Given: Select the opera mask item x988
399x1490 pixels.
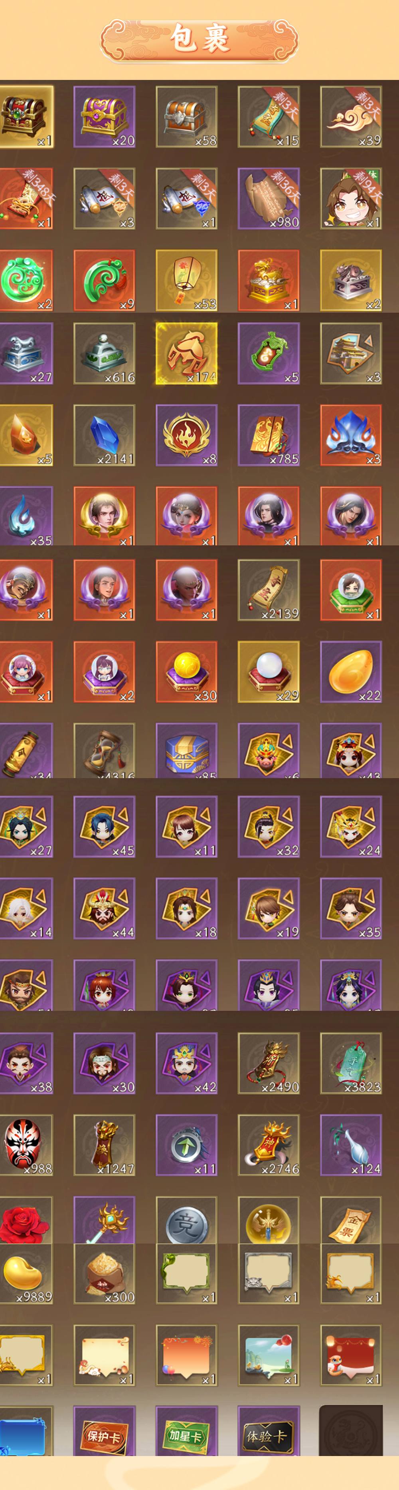Looking at the screenshot, I should (26, 1145).
